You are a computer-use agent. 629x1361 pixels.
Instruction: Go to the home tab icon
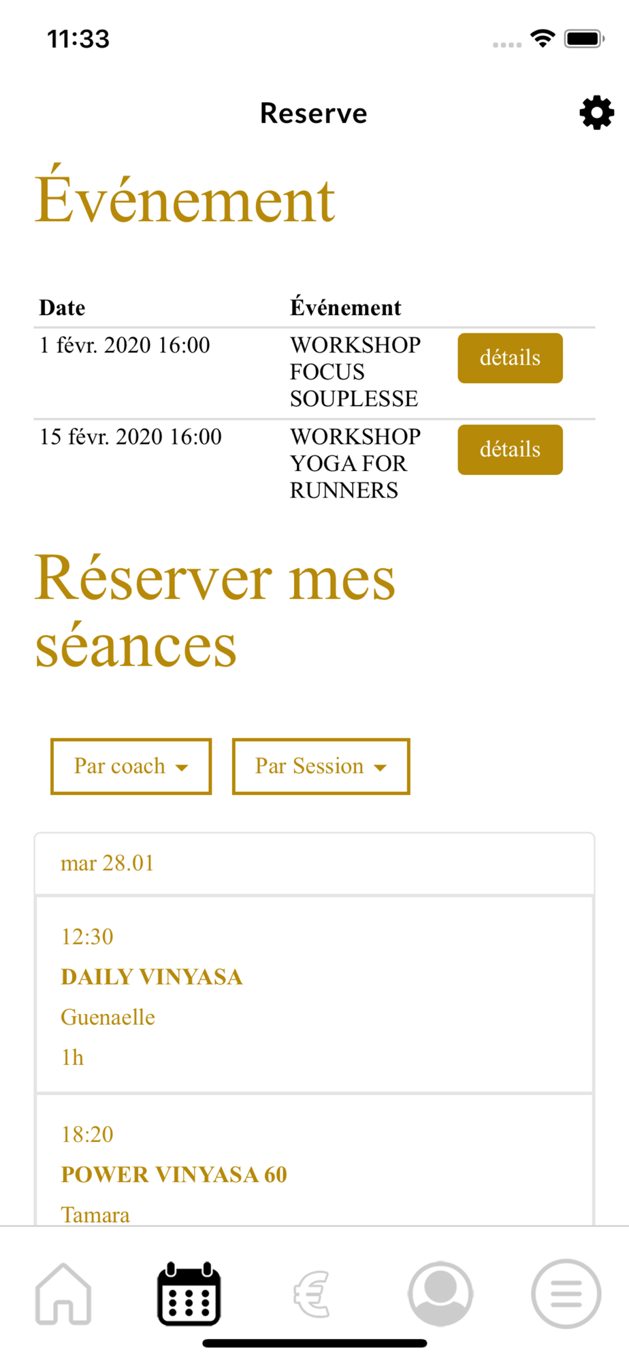pos(63,1294)
